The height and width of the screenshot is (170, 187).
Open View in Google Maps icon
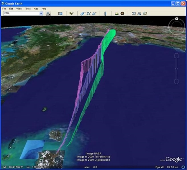pos(145,13)
